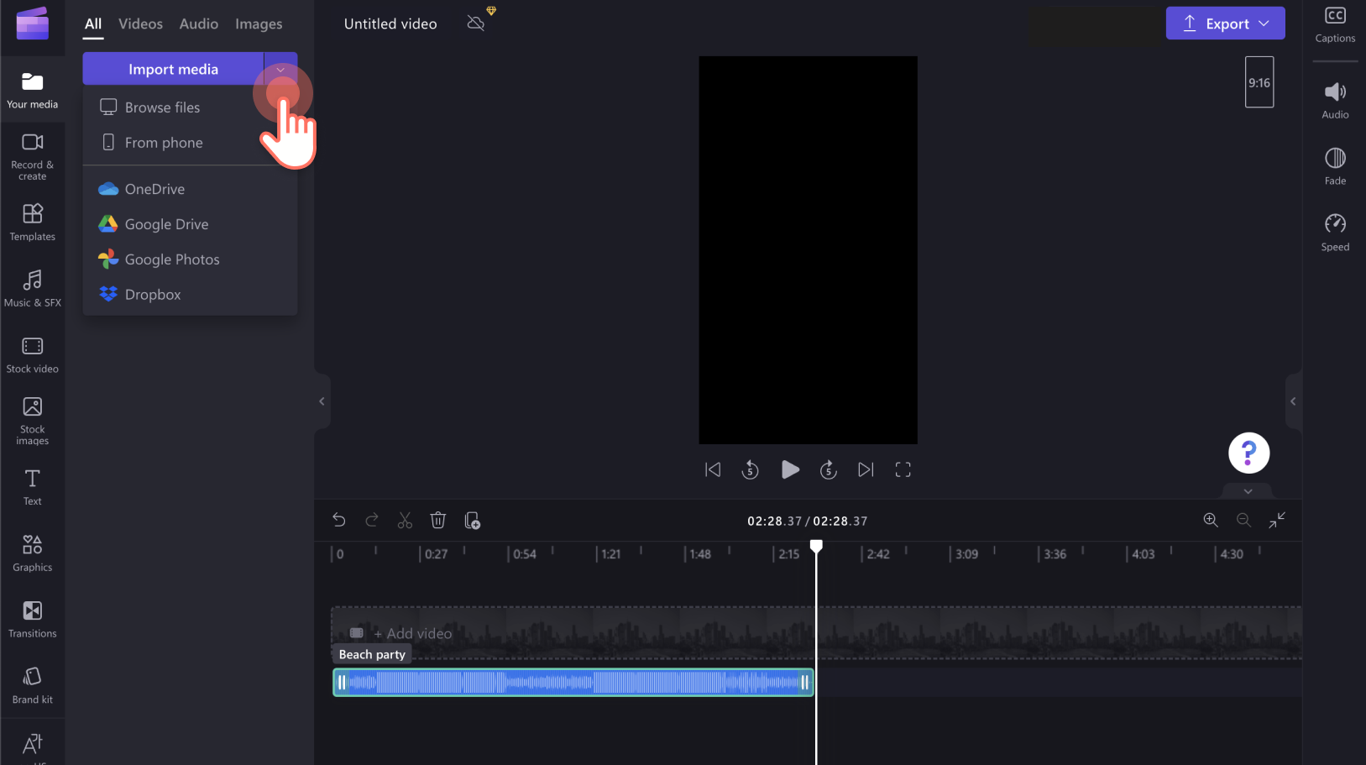The image size is (1366, 765).
Task: Click the playhead marker on the timeline
Action: pos(816,547)
